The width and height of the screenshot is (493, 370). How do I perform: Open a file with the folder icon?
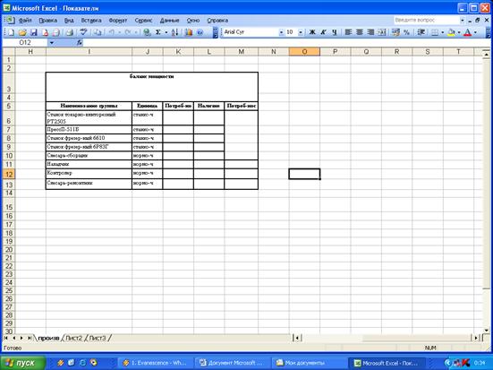[x=22, y=32]
